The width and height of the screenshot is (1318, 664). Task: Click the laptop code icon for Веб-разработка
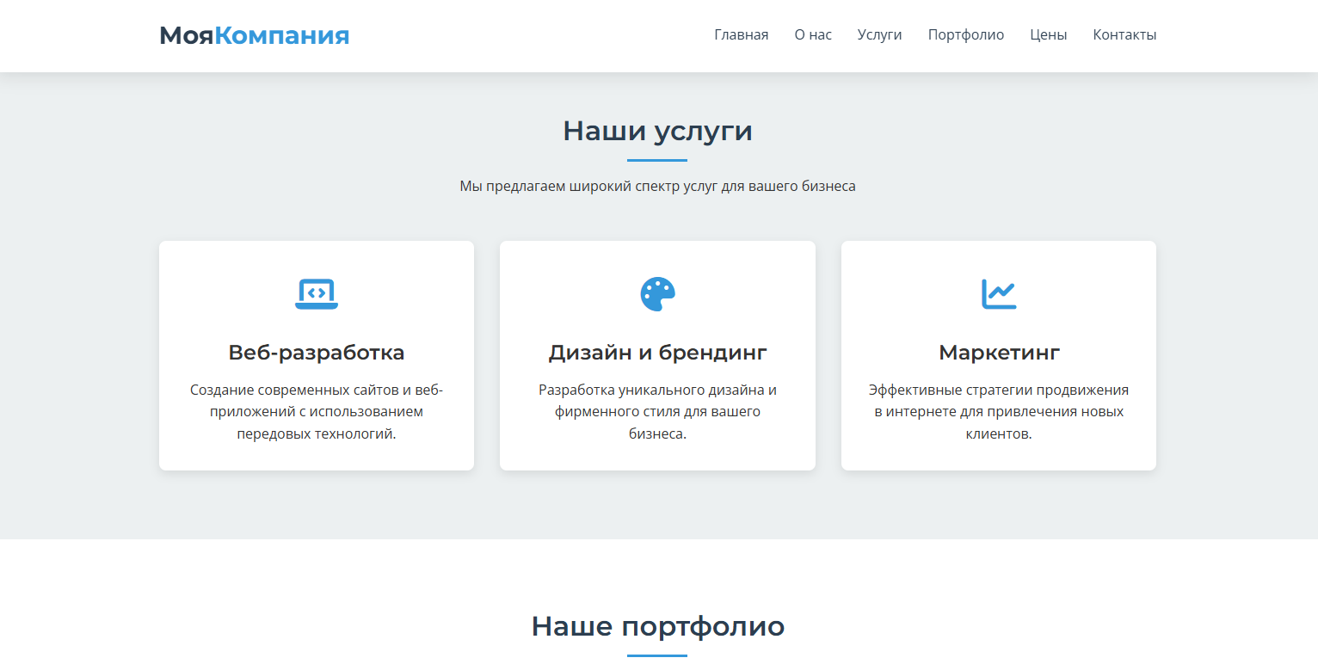pos(316,294)
